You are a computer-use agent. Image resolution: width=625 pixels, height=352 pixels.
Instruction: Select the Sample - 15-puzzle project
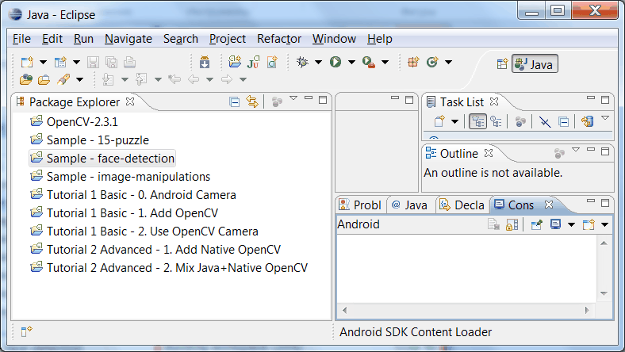pos(90,140)
